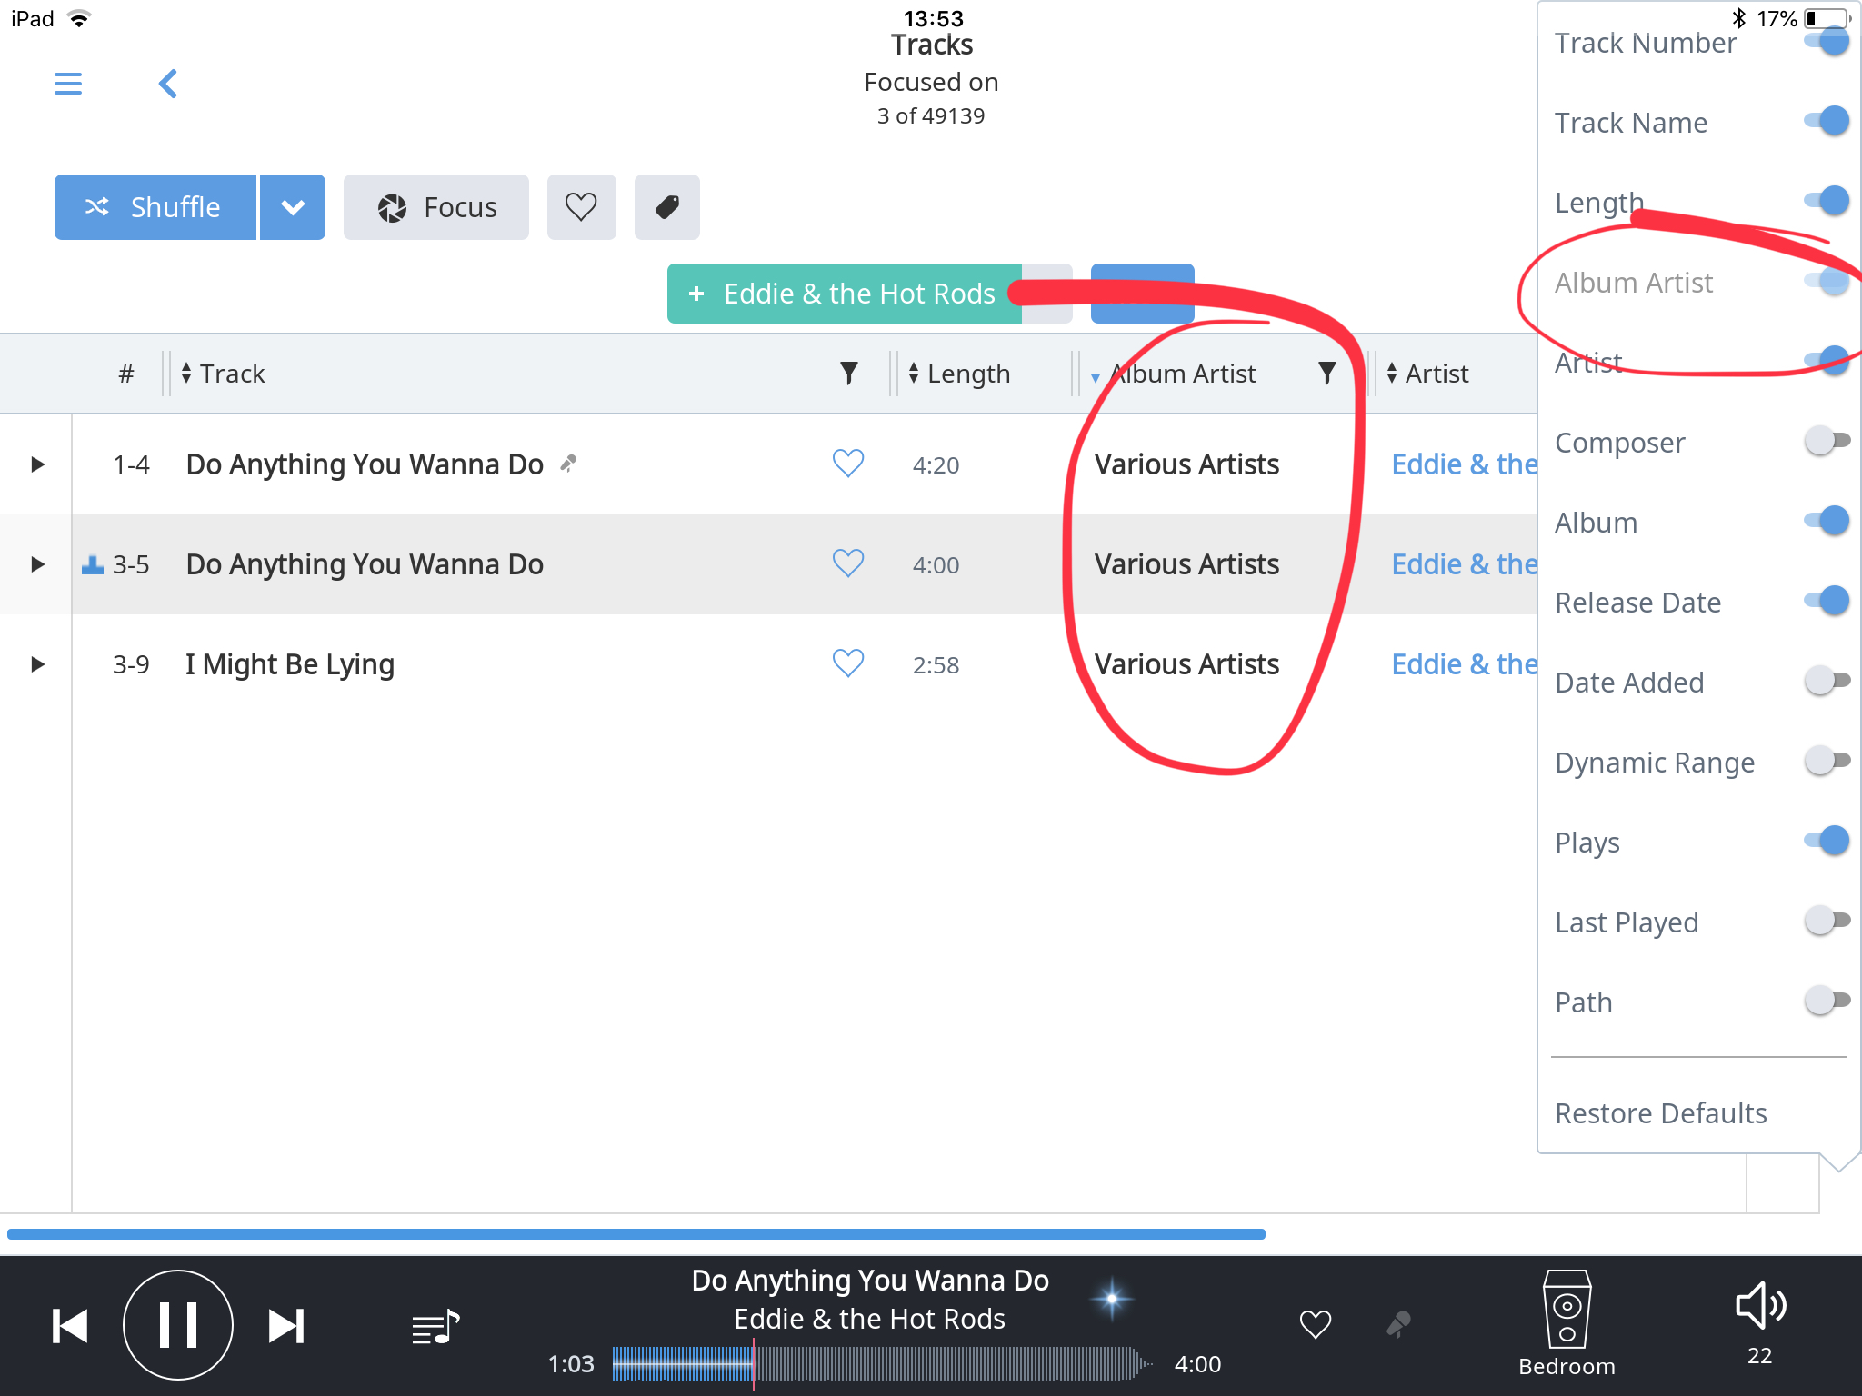
Task: Favorite track 3-5 with heart icon
Action: tap(848, 563)
